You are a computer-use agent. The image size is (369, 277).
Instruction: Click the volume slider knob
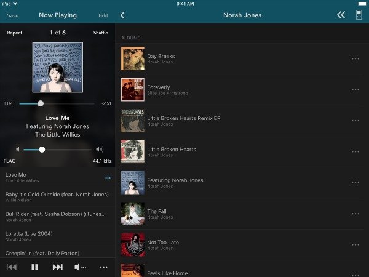point(42,150)
